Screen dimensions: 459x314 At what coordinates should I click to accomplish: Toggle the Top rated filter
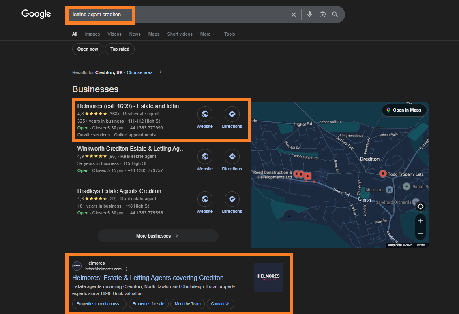pyautogui.click(x=120, y=49)
